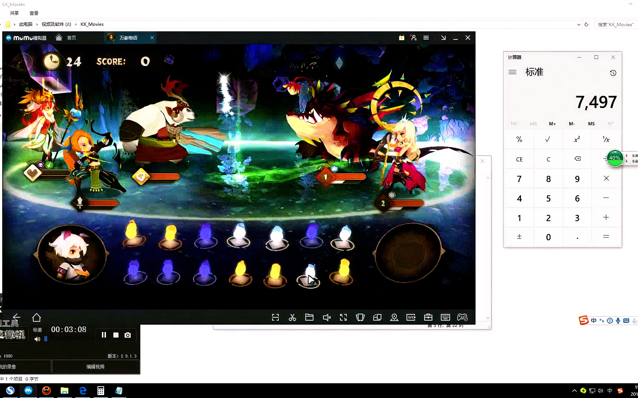Image resolution: width=638 pixels, height=398 pixels.
Task: Click the decimal point button on calculator
Action: coord(577,237)
